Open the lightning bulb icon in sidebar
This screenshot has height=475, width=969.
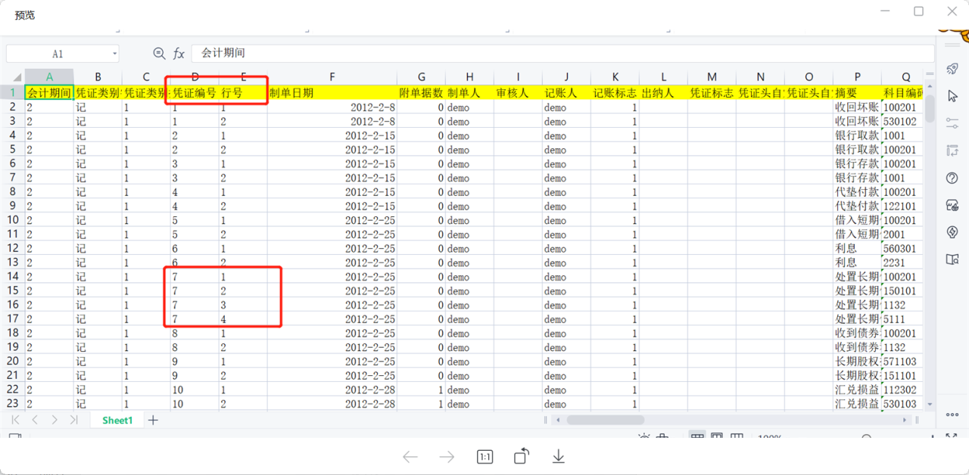(x=952, y=232)
